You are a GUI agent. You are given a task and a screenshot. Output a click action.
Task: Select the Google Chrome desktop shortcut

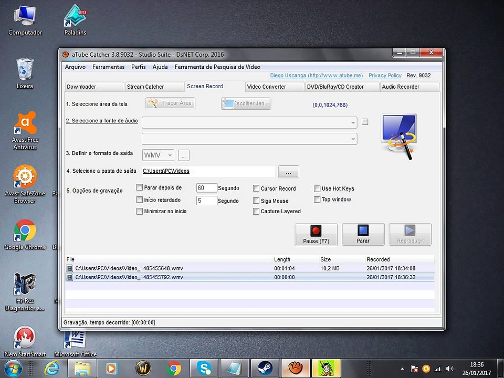[25, 235]
